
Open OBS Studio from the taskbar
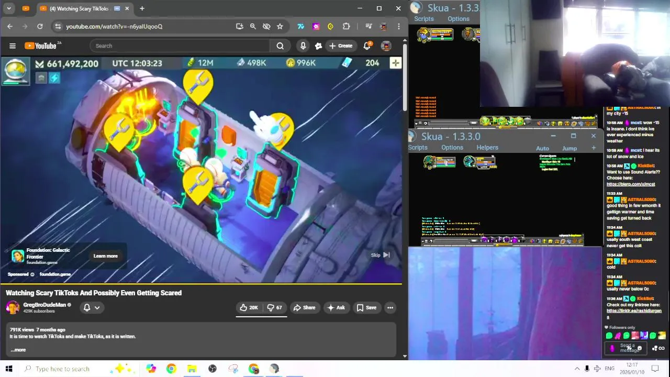point(213,369)
